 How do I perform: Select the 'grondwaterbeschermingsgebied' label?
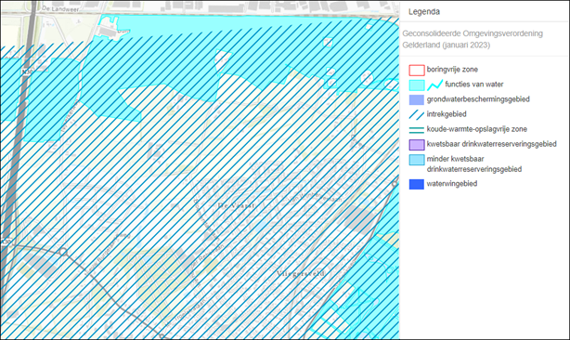pyautogui.click(x=478, y=99)
